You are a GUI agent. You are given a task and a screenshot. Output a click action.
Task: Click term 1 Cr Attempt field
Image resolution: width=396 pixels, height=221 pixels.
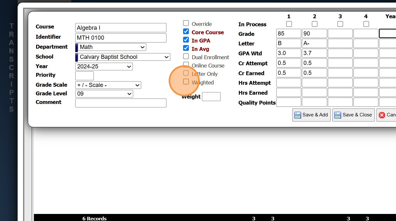pyautogui.click(x=289, y=63)
